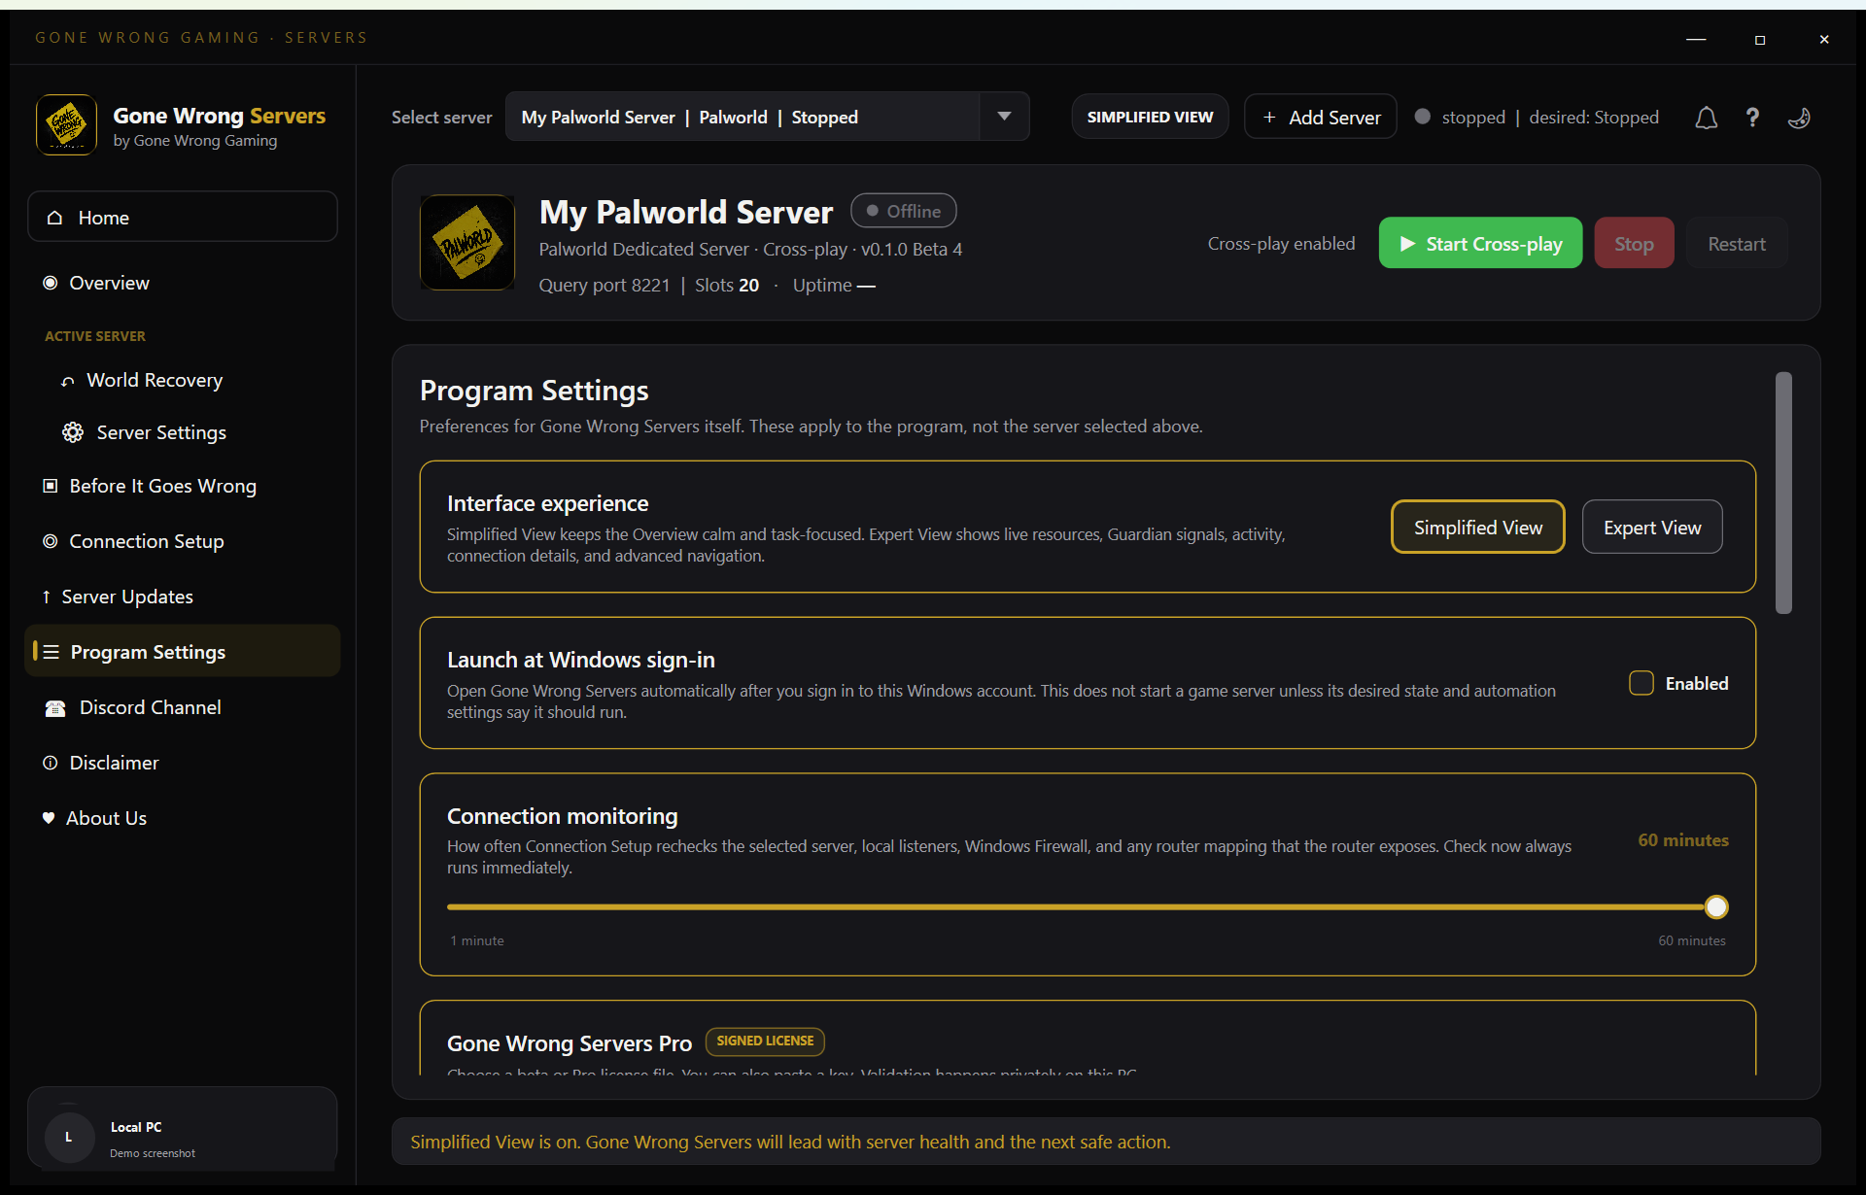Click the Overview sidebar icon
The image size is (1866, 1195).
pyautogui.click(x=51, y=283)
